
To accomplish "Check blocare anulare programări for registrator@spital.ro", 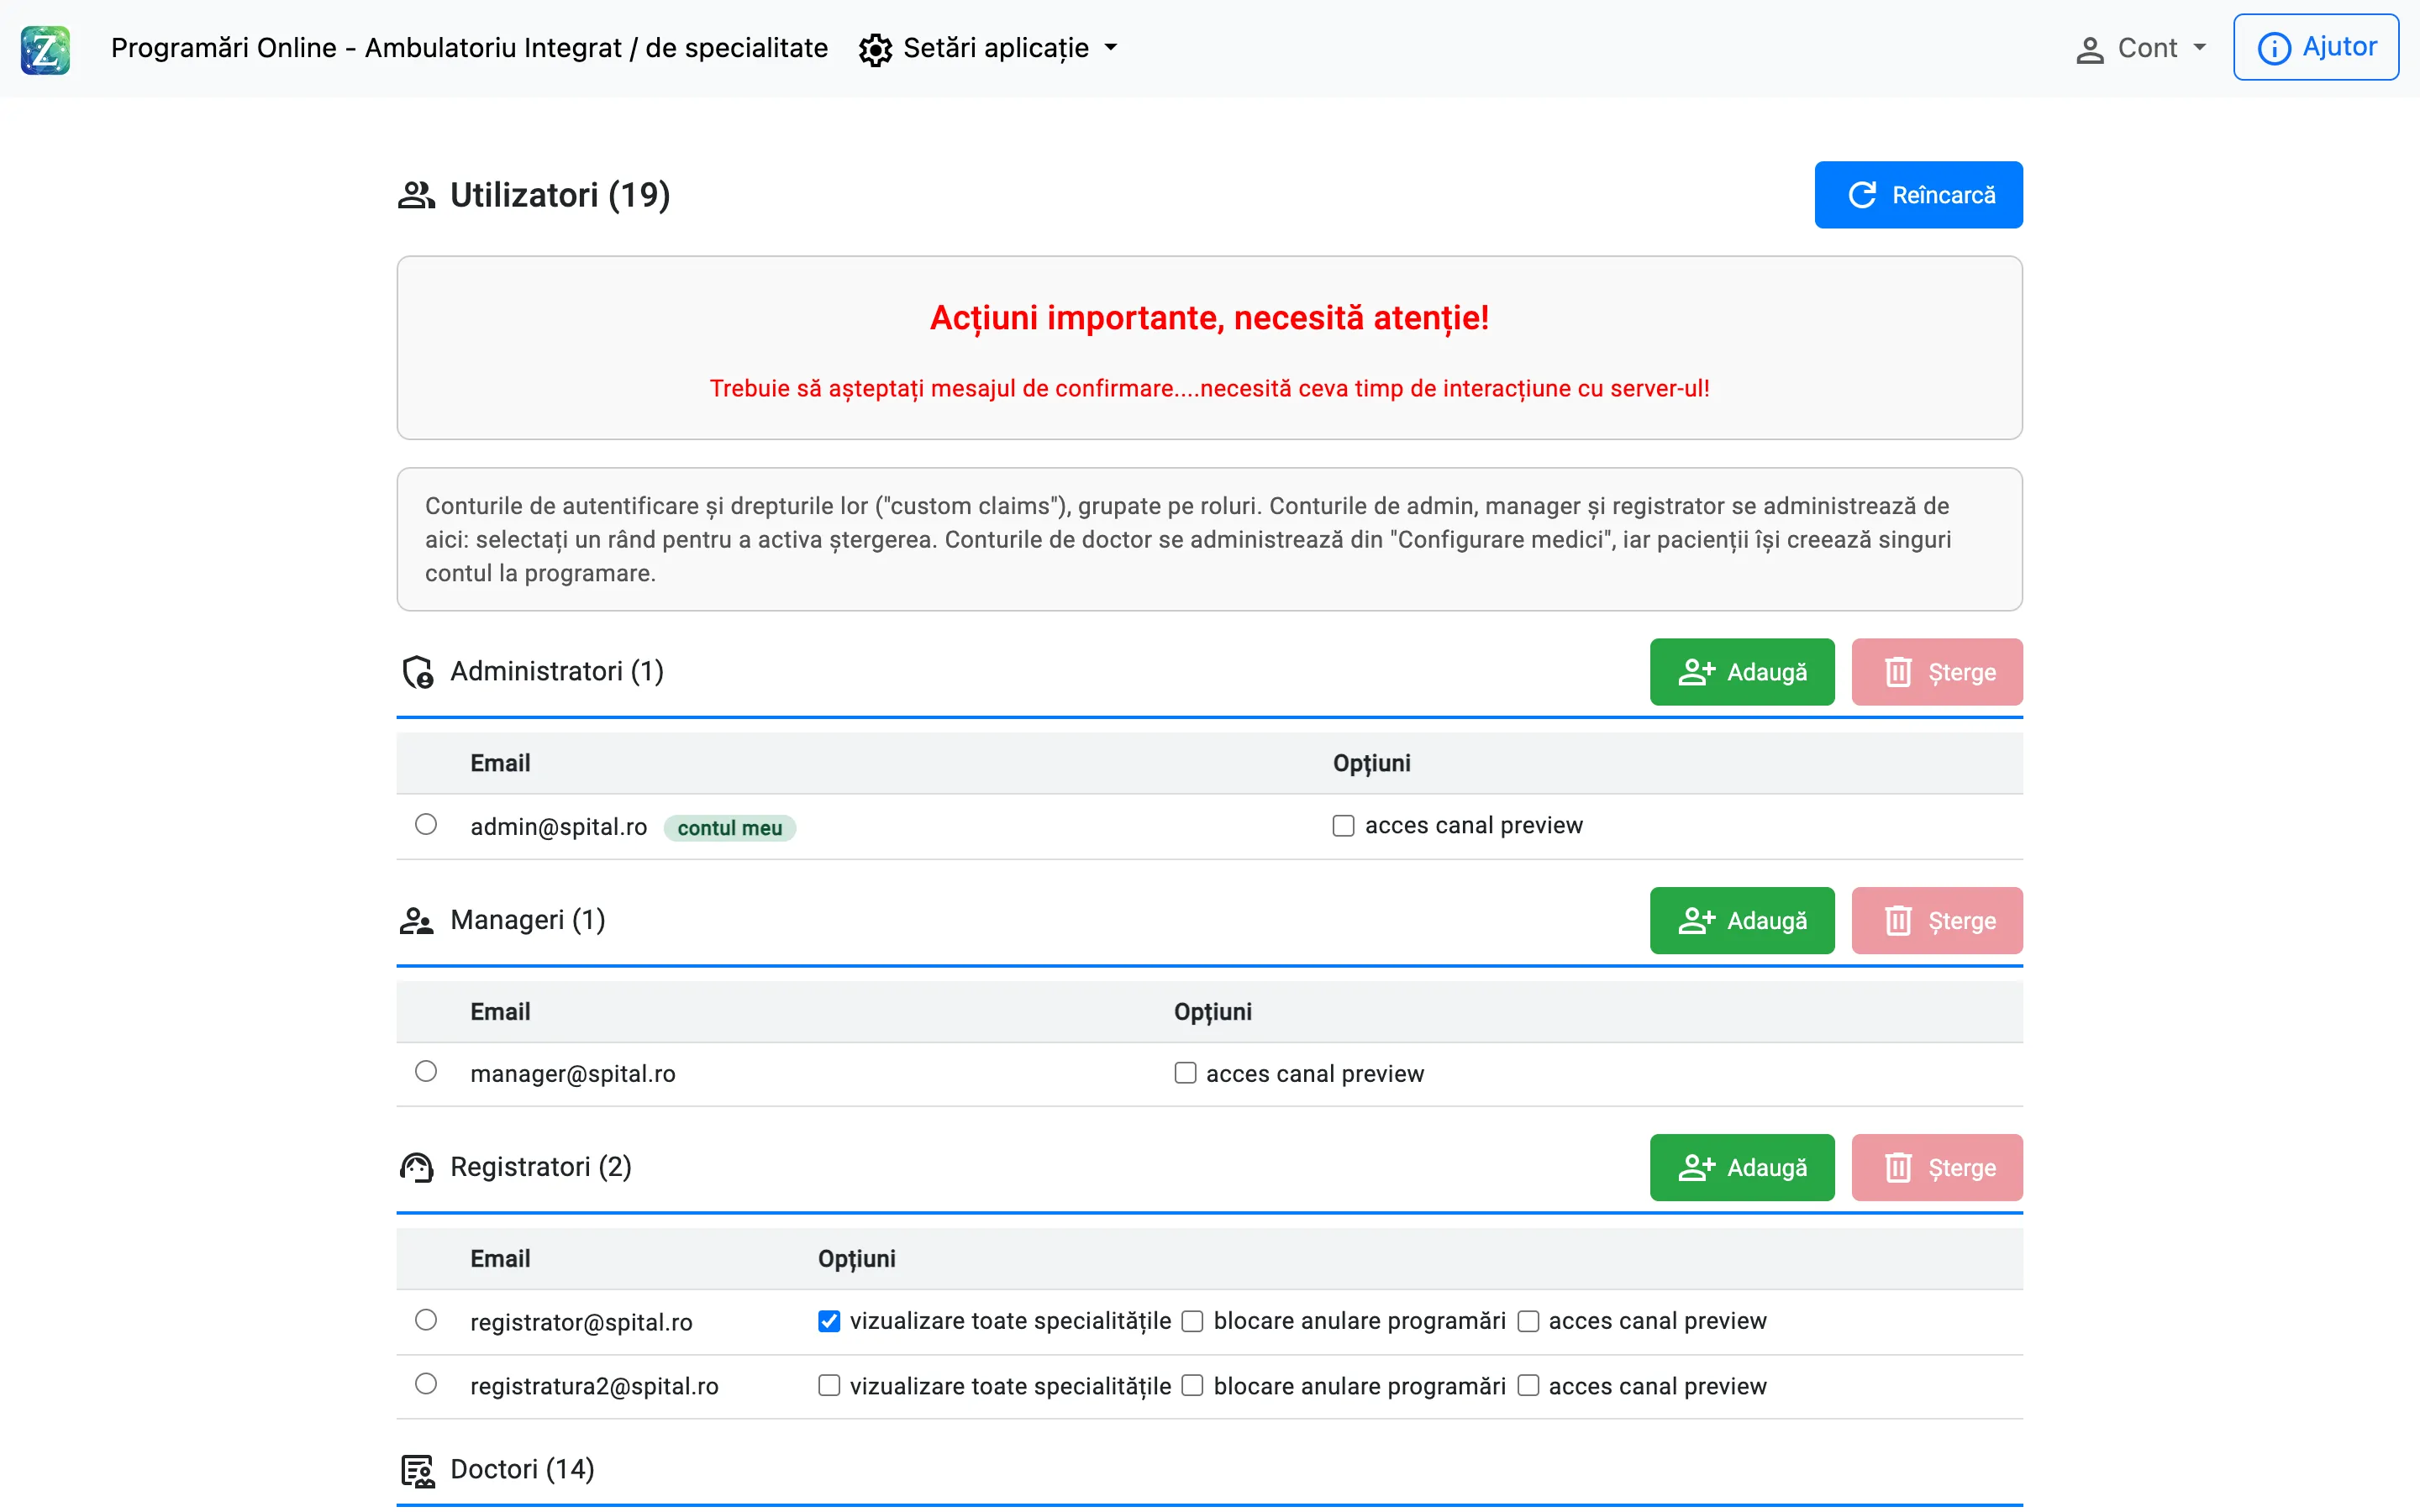I will click(x=1192, y=1321).
